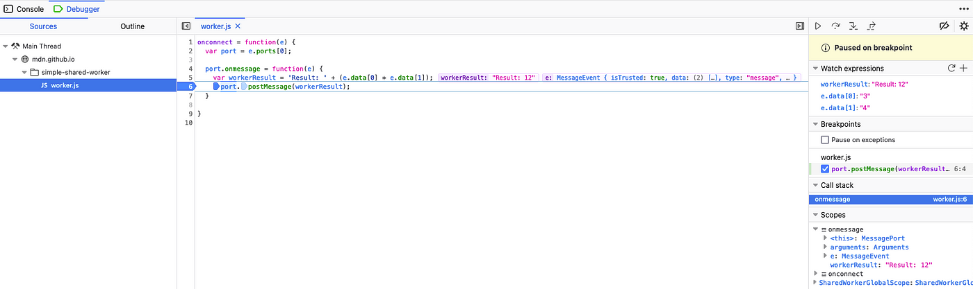973x289 pixels.
Task: Click the worker.js breakpoint group heading
Action: coord(836,158)
